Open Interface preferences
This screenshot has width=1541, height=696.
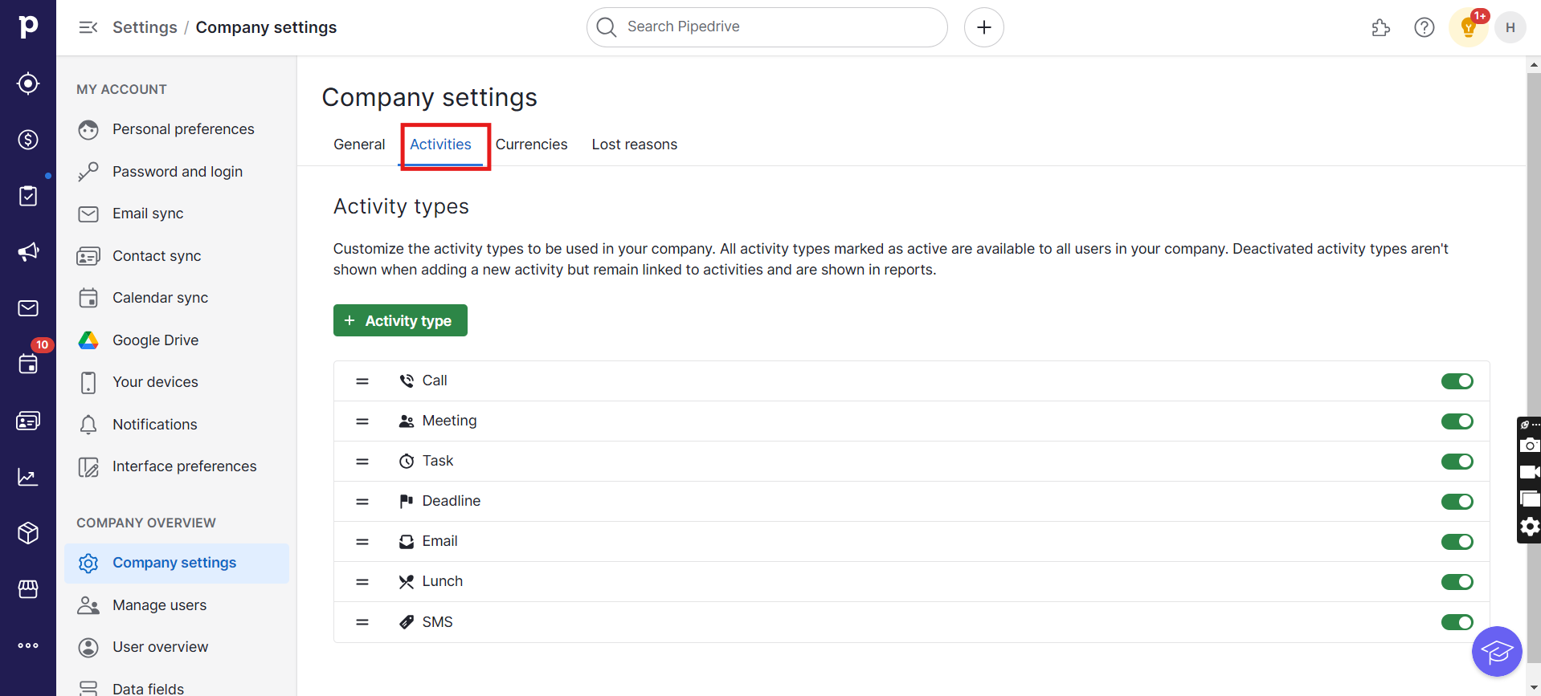[x=177, y=466]
